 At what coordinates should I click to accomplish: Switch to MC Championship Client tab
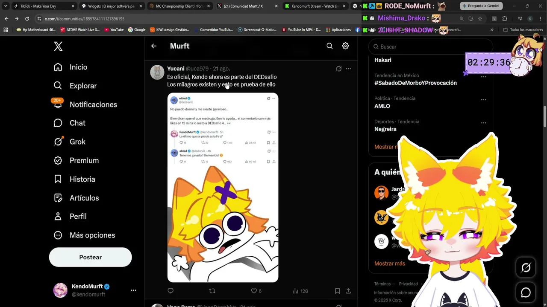[x=179, y=6]
